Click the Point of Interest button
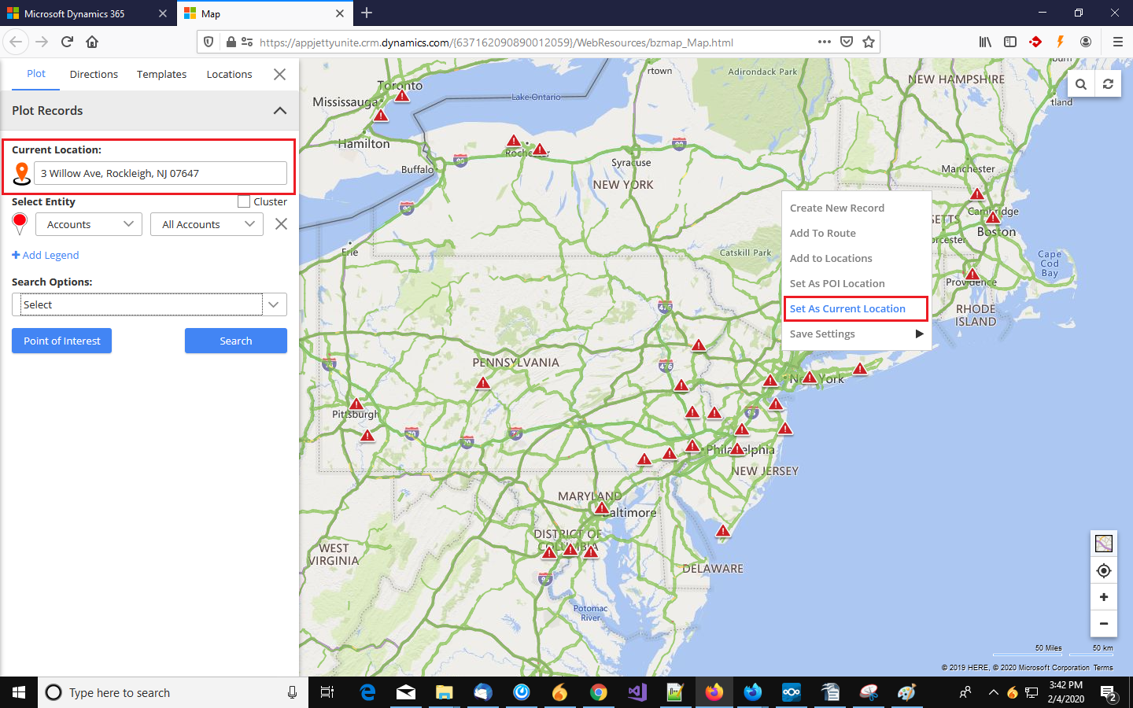This screenshot has height=708, width=1133. (x=61, y=341)
